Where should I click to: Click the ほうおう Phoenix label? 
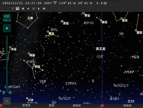(114, 98)
